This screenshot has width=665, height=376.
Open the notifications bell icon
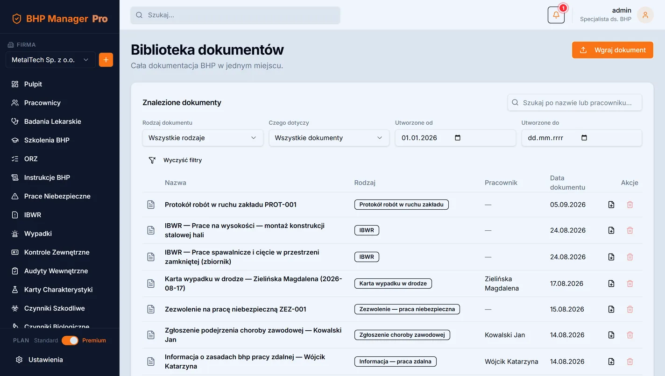click(x=556, y=15)
